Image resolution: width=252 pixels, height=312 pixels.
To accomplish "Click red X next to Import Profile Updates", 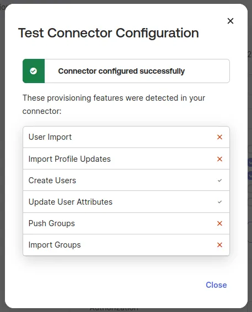I will (219, 159).
